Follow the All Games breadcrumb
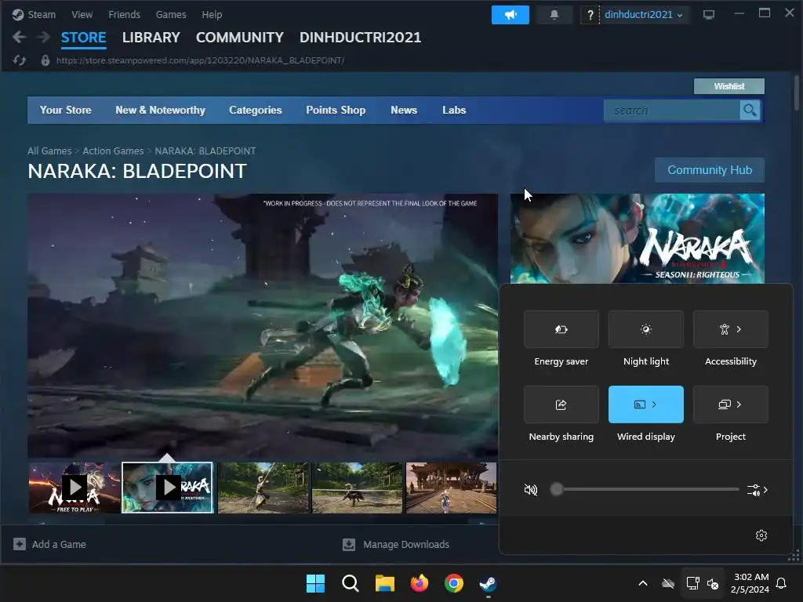The image size is (803, 602). click(x=49, y=151)
